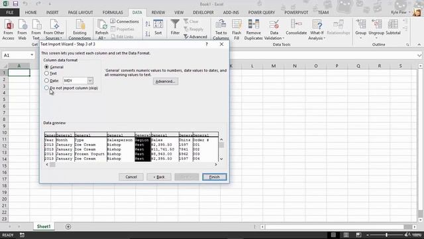Switch to Page Layout view icon

[346, 235]
